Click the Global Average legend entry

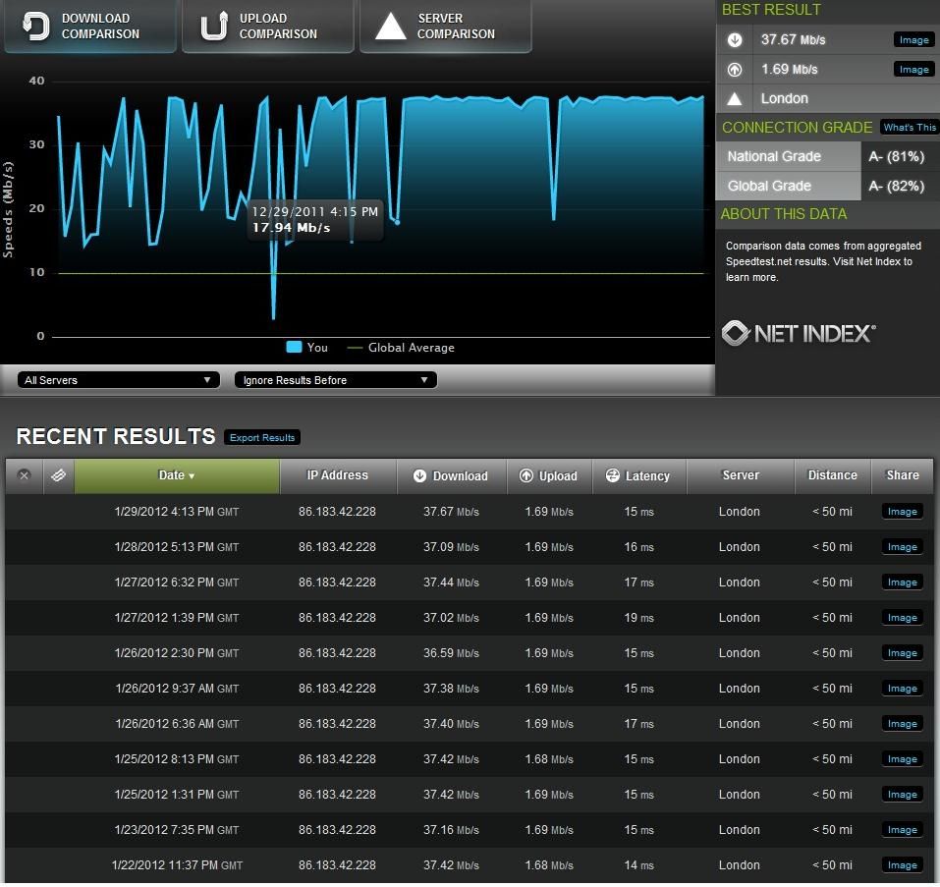click(x=401, y=348)
